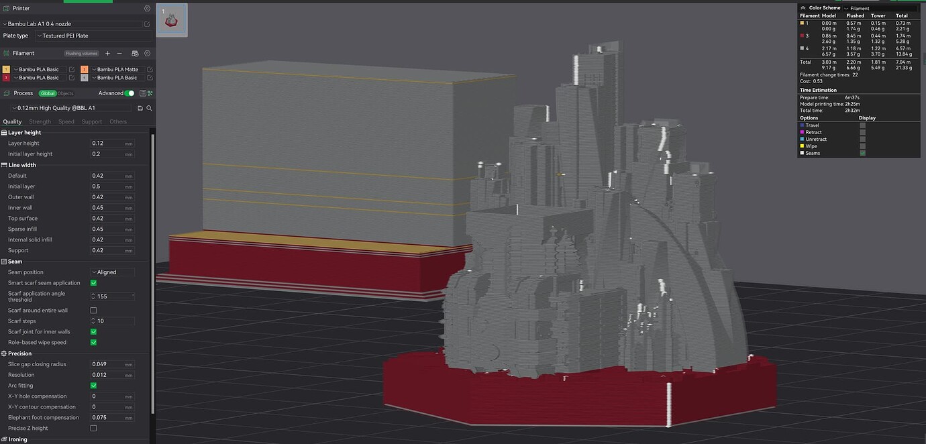Open filament settings gear icon
926x444 pixels.
148,53
